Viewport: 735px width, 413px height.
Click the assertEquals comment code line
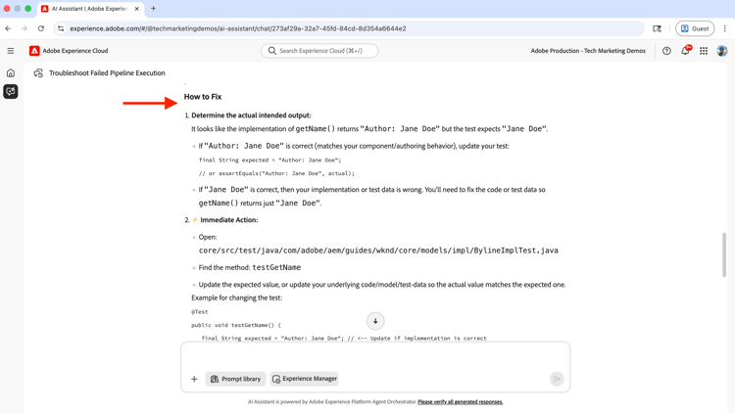point(276,173)
